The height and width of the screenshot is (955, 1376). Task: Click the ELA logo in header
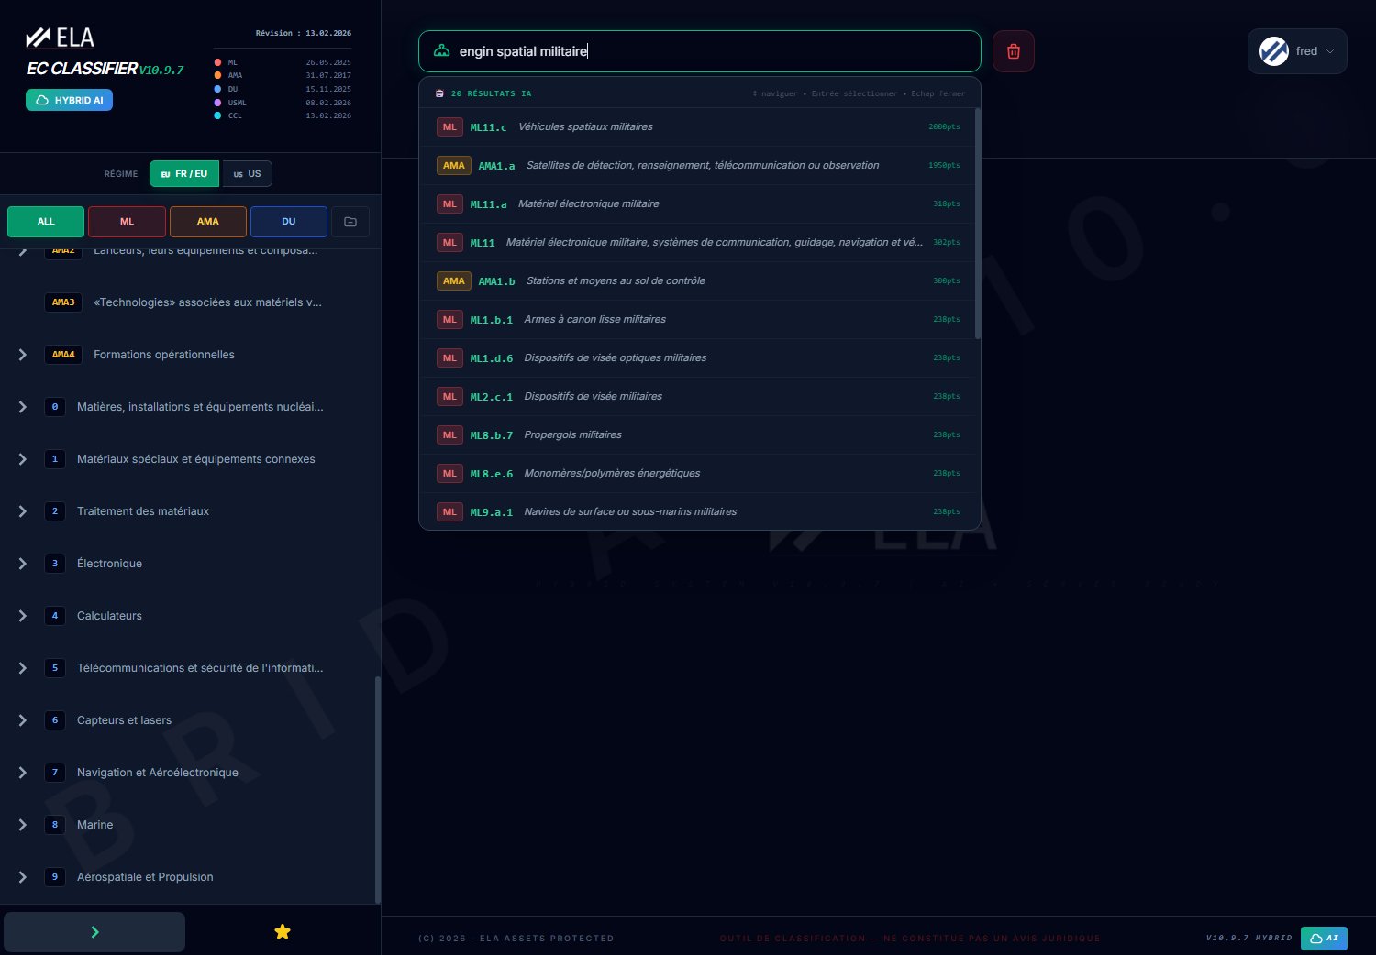[61, 38]
